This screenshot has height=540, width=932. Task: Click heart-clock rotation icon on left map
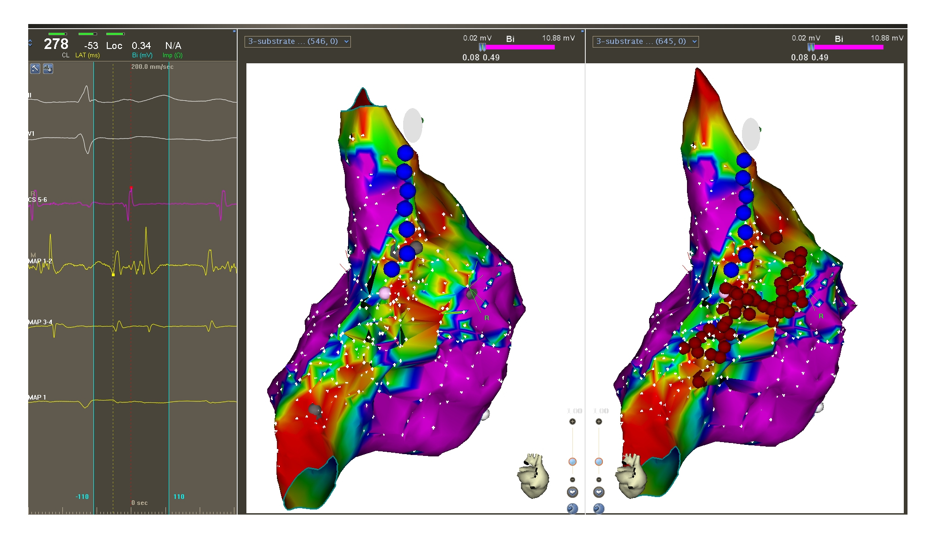click(x=572, y=509)
